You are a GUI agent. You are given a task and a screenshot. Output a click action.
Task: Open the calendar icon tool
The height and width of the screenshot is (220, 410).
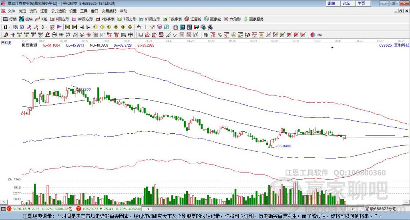[x=175, y=27]
